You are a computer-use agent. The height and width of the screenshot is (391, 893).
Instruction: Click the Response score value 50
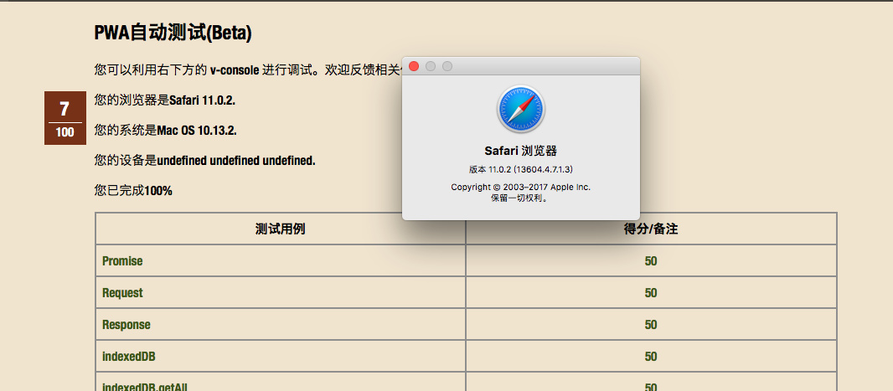click(651, 325)
